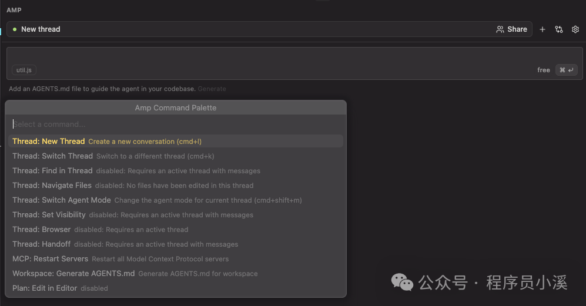Choose Workspace: Generate AGENTS.md command
This screenshot has width=586, height=306.
176,274
